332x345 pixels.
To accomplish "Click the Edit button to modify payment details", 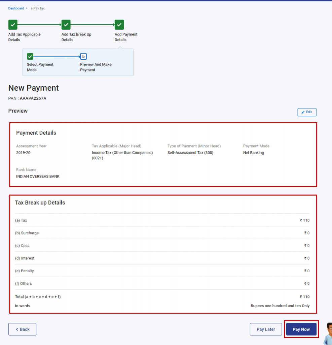I will point(306,112).
